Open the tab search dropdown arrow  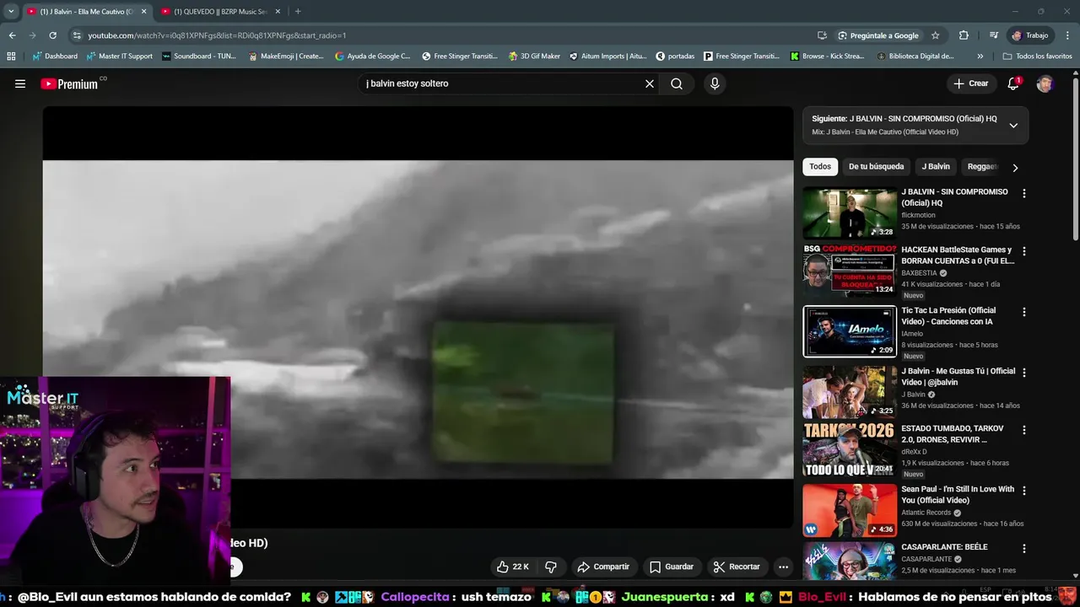[11, 11]
